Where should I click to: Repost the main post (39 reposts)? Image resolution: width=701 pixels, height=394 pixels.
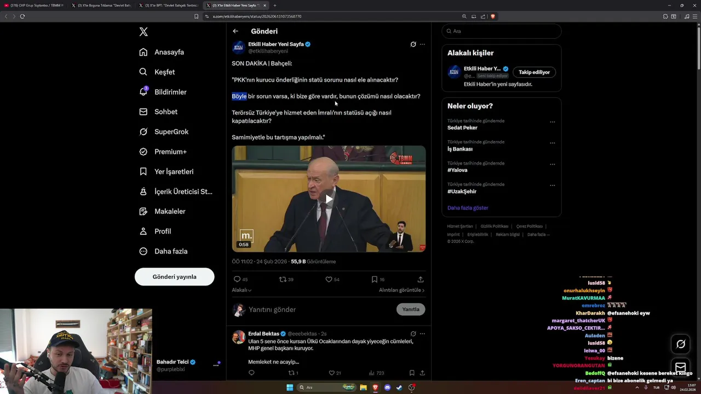coord(286,279)
